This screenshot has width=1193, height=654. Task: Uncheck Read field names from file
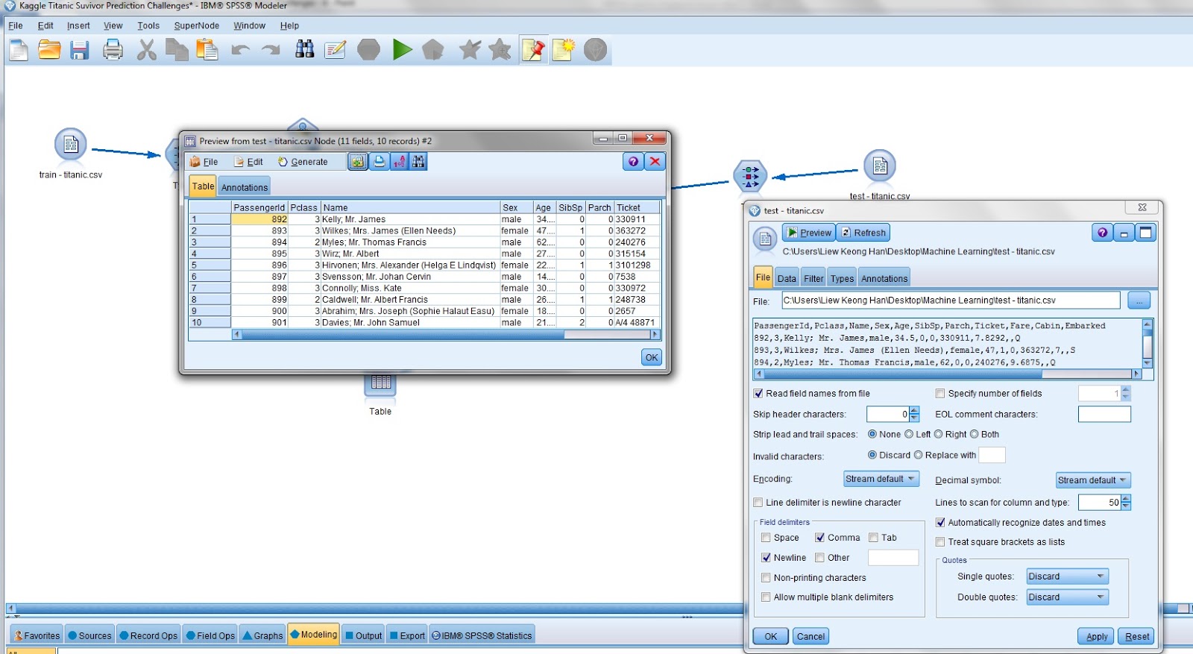tap(758, 394)
